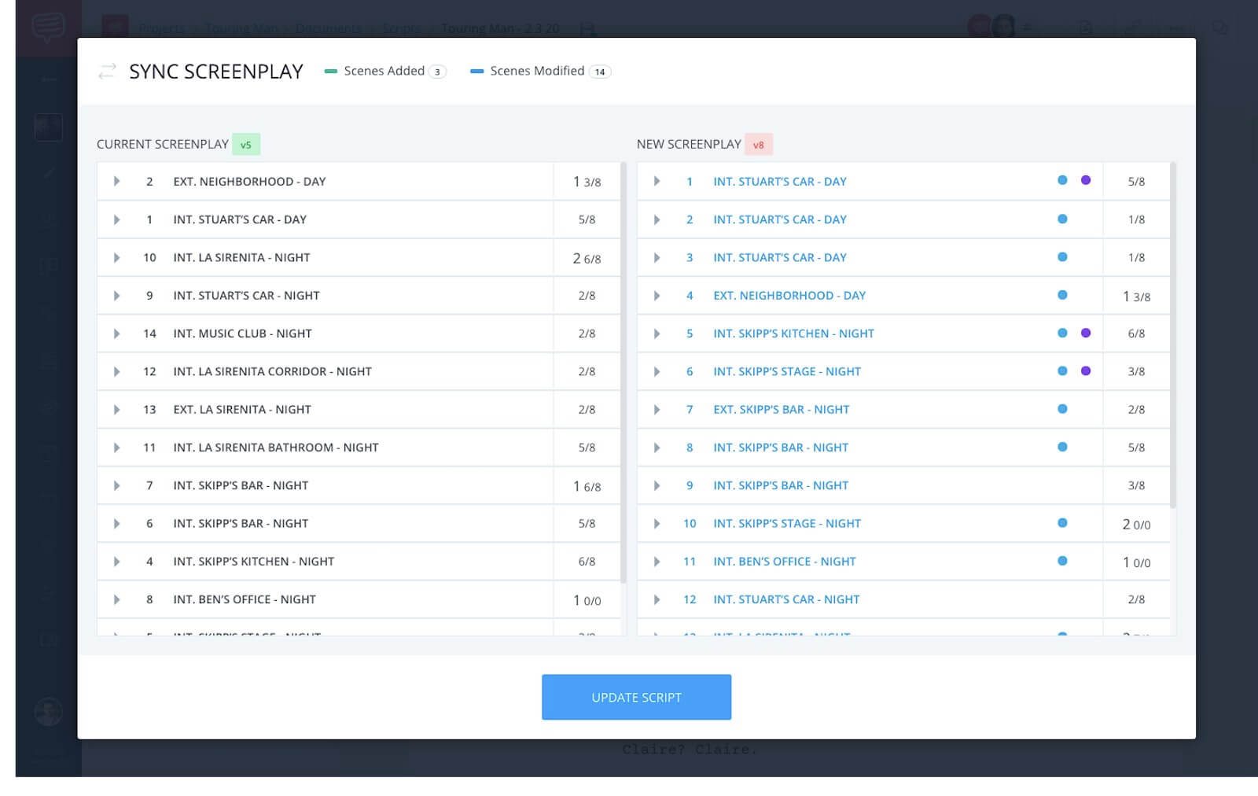Expand scene 2 EXT. NEIGHBORHOOD - DAY
The image size is (1258, 796).
click(x=116, y=181)
